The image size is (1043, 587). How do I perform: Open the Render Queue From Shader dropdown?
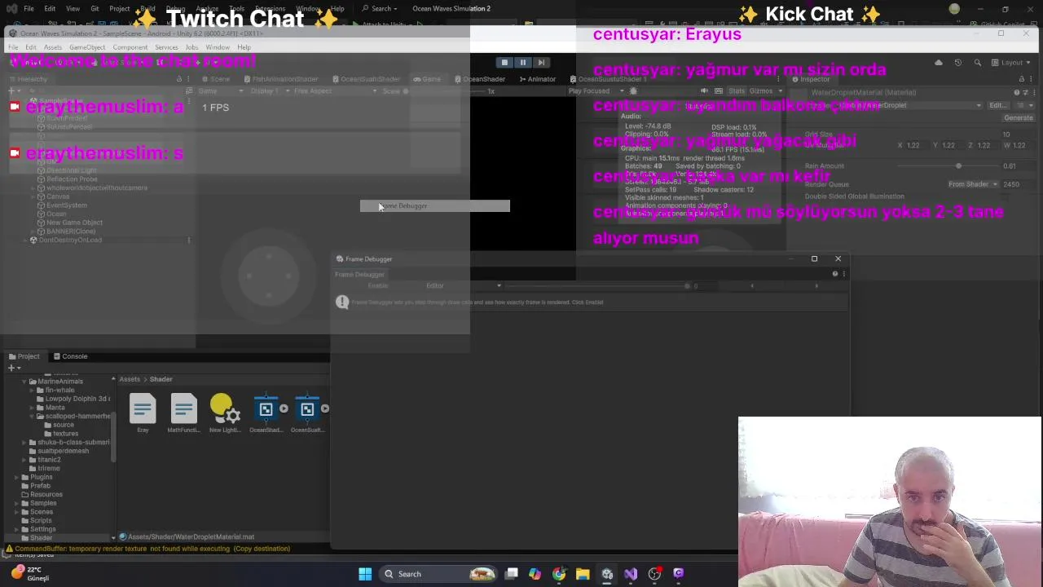click(973, 184)
